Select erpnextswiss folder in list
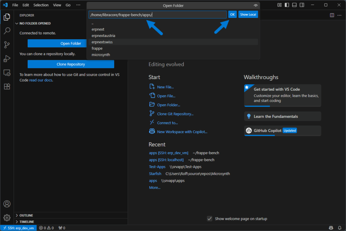Viewport: 346px width, 231px height. click(173, 42)
